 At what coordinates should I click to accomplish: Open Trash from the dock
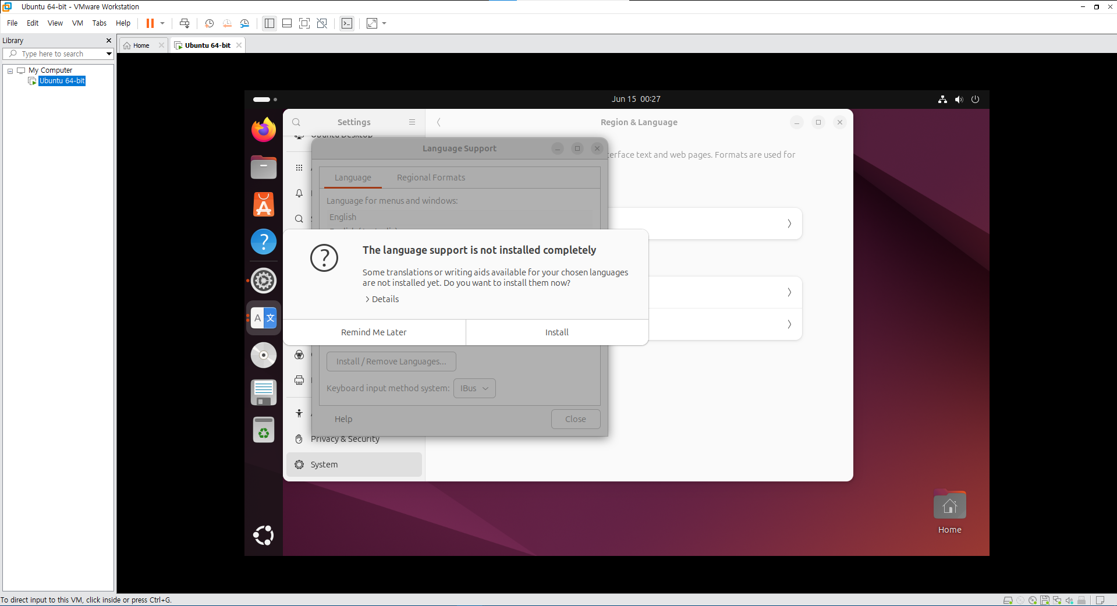264,430
